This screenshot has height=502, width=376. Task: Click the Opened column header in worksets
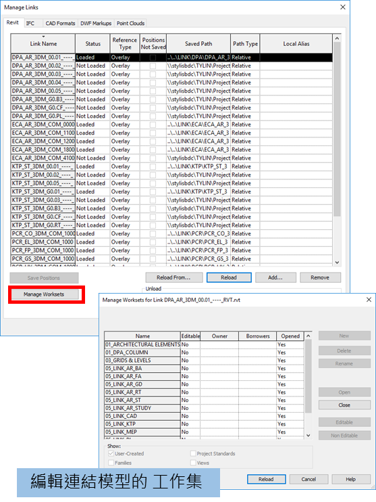click(290, 336)
